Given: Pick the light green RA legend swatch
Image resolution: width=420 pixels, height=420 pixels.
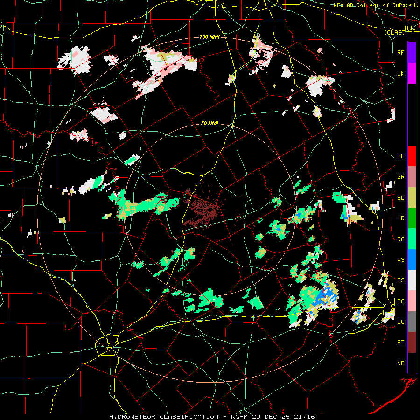Looking at the screenshot, I should click(x=412, y=239).
